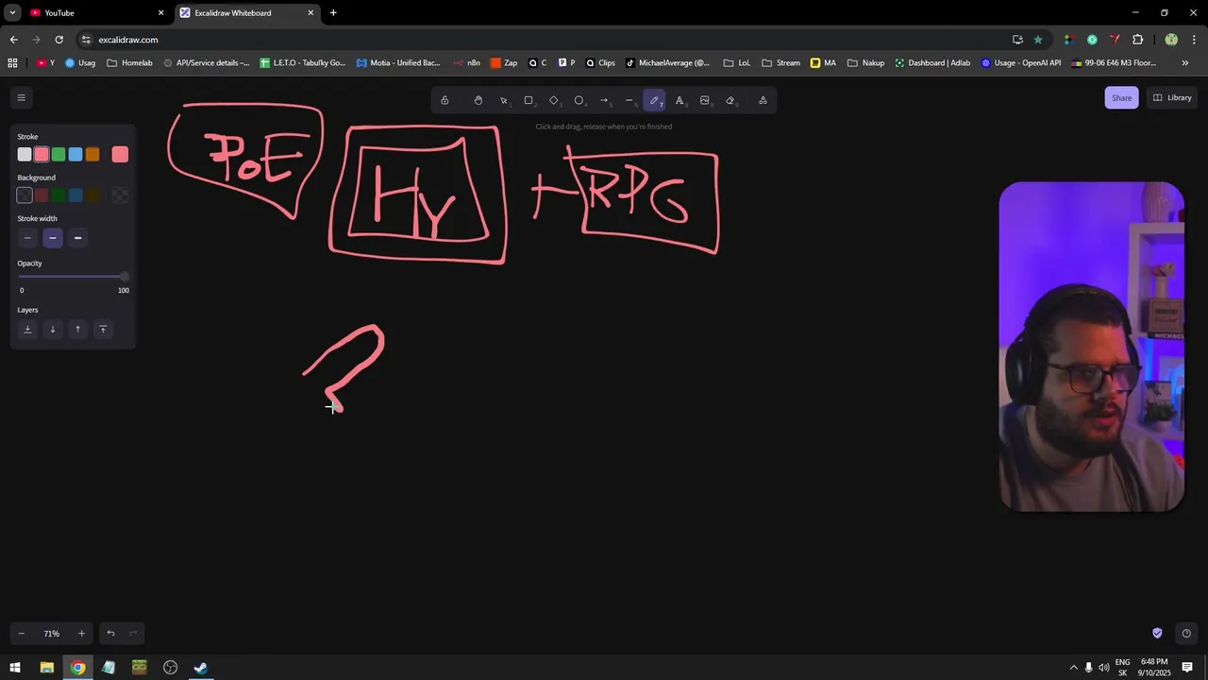
Task: Click the Opacity slider handle
Action: [x=124, y=277]
